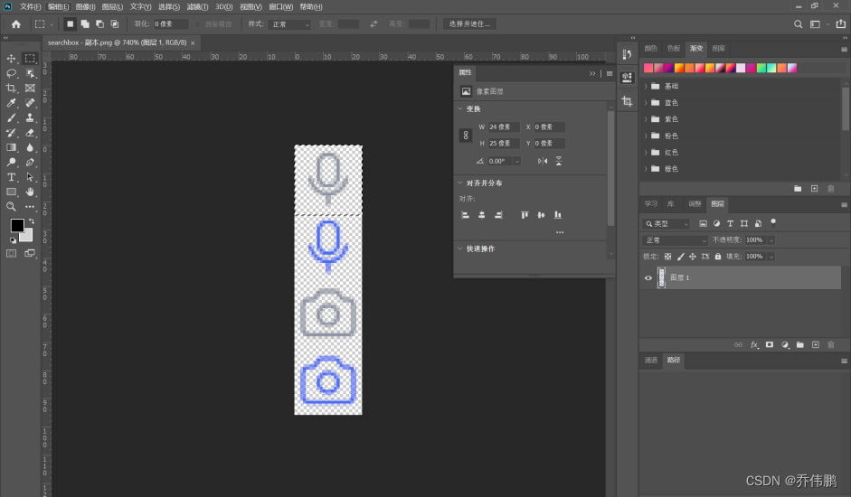Reset default foreground and background colors
Viewport: 851px width, 497px height.
pyautogui.click(x=13, y=239)
